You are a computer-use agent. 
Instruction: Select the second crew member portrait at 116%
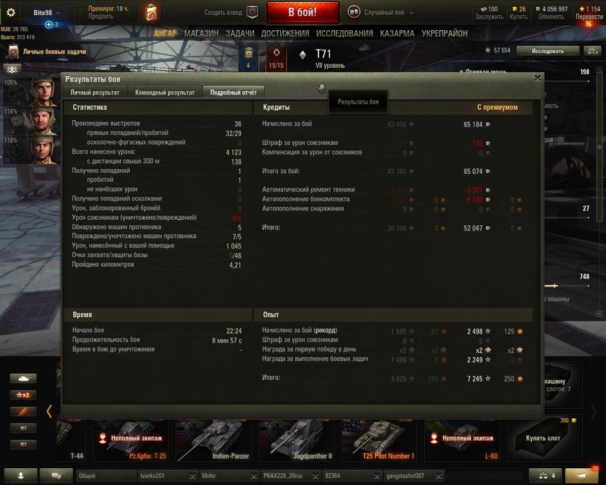[42, 121]
